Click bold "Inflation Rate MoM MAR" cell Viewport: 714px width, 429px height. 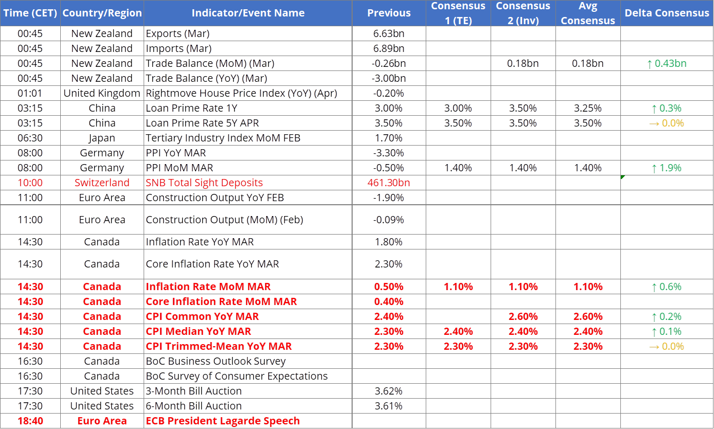tap(248, 287)
